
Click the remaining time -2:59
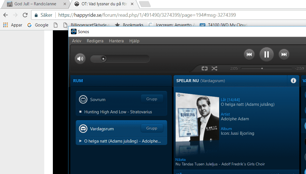(299, 68)
